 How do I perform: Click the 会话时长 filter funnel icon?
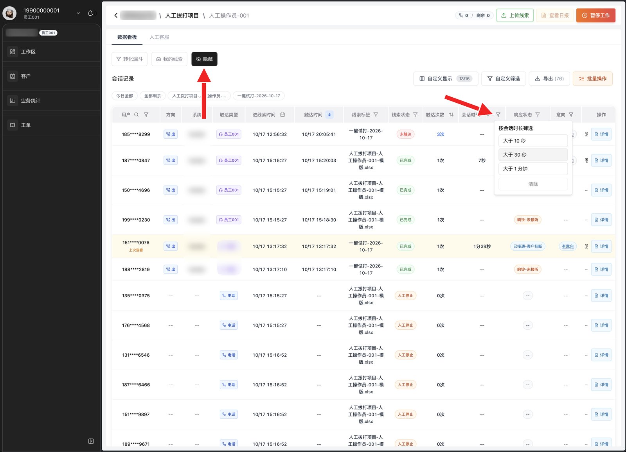click(498, 114)
